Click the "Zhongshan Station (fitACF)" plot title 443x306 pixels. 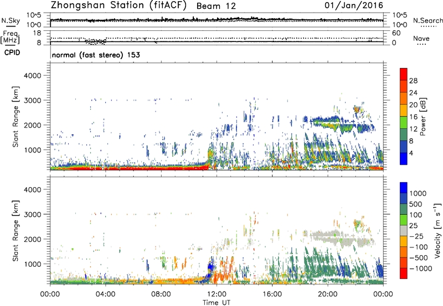[119, 6]
